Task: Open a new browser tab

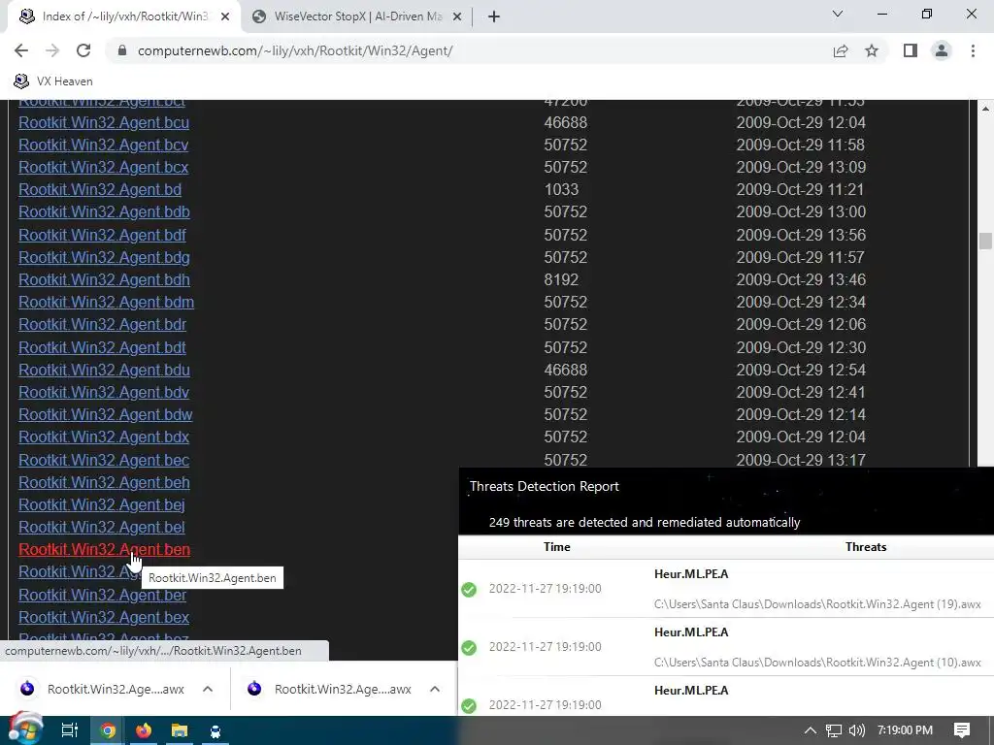Action: [494, 16]
